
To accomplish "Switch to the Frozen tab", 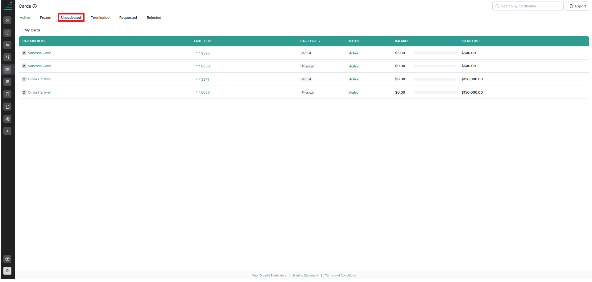I will pyautogui.click(x=45, y=18).
